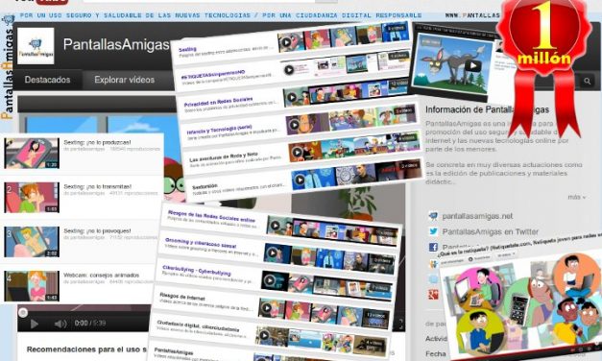Screen dimensions: 602x361
Task: Select thumbnail of Sexting: ¡no lo provoques!
Action: tap(32, 242)
